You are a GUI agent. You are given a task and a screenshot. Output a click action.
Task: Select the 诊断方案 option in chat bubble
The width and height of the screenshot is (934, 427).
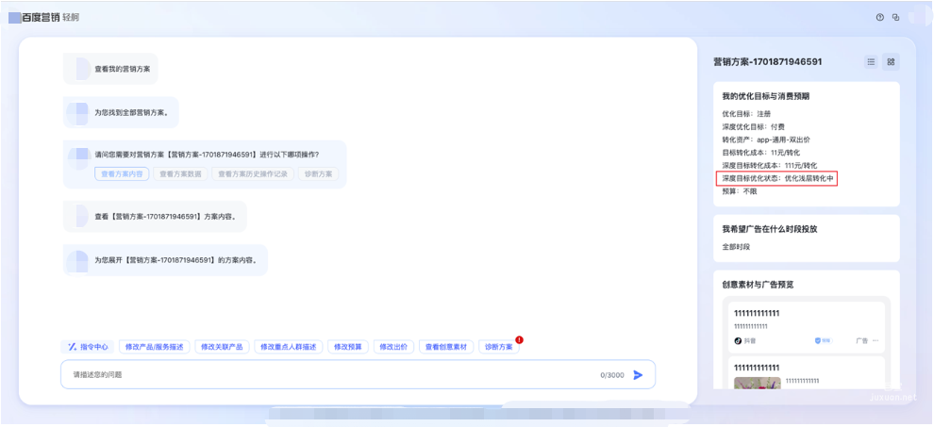click(318, 174)
